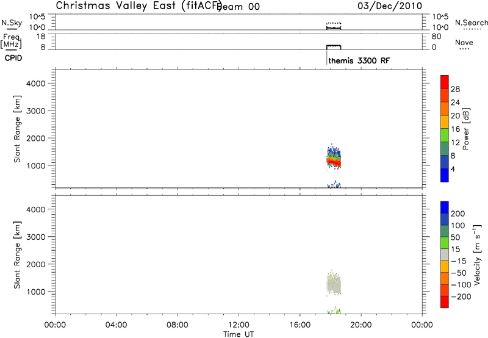
Task: Pick the Power colorbar segment between 4 and 8
Action: point(445,162)
